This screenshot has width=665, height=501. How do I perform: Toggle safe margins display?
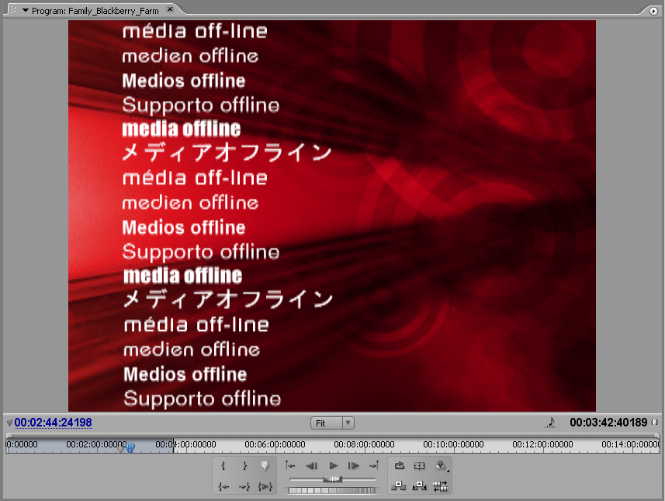click(420, 466)
